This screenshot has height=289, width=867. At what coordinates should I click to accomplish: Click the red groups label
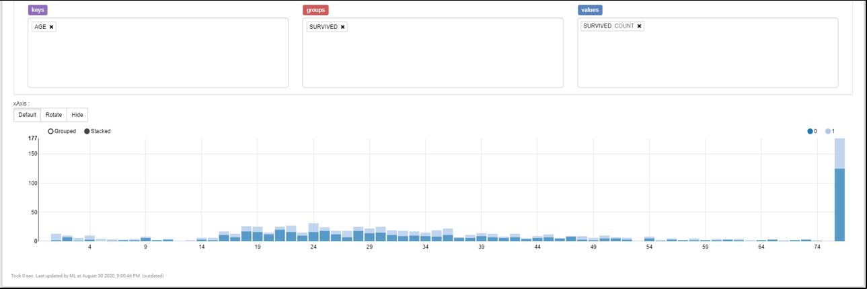pos(315,10)
